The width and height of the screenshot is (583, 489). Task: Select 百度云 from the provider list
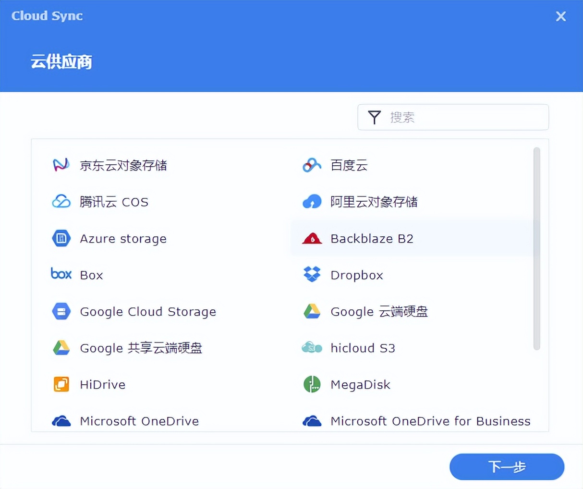click(x=349, y=165)
